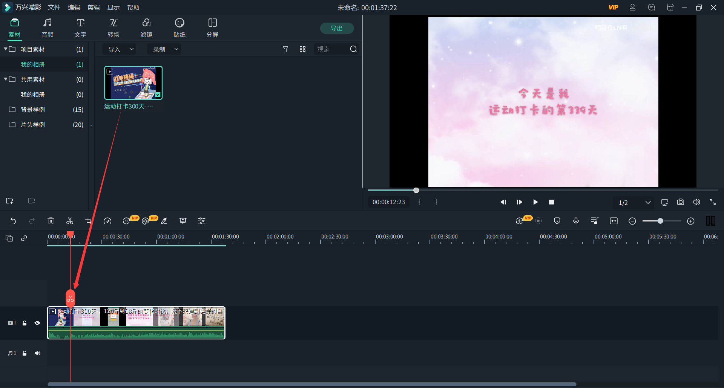Click the split scissors icon in toolbar
The height and width of the screenshot is (388, 724).
pyautogui.click(x=70, y=221)
